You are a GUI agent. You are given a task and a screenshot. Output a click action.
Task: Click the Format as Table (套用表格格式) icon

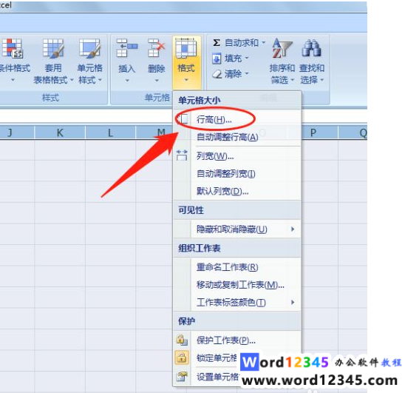coord(53,48)
